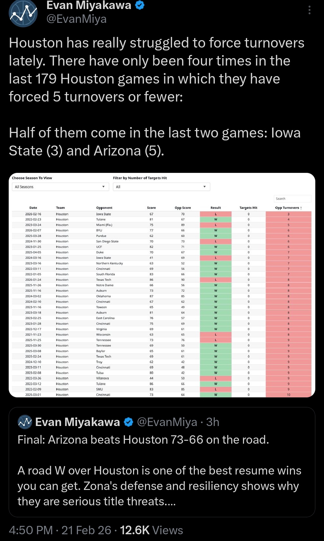Click the @EvanMiya handle in quoted tweet
Image resolution: width=324 pixels, height=541 pixels.
(x=167, y=422)
